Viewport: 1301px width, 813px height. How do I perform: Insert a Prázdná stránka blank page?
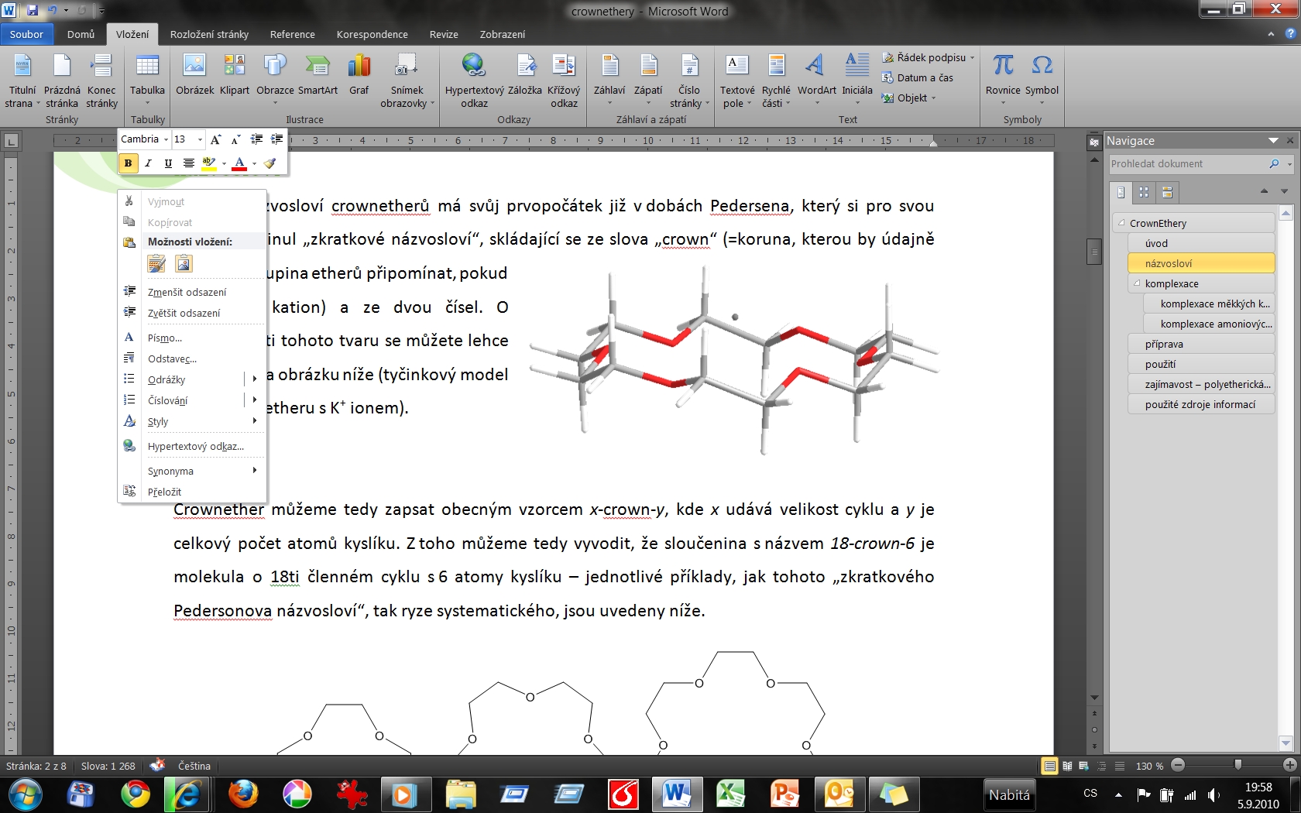click(x=62, y=80)
